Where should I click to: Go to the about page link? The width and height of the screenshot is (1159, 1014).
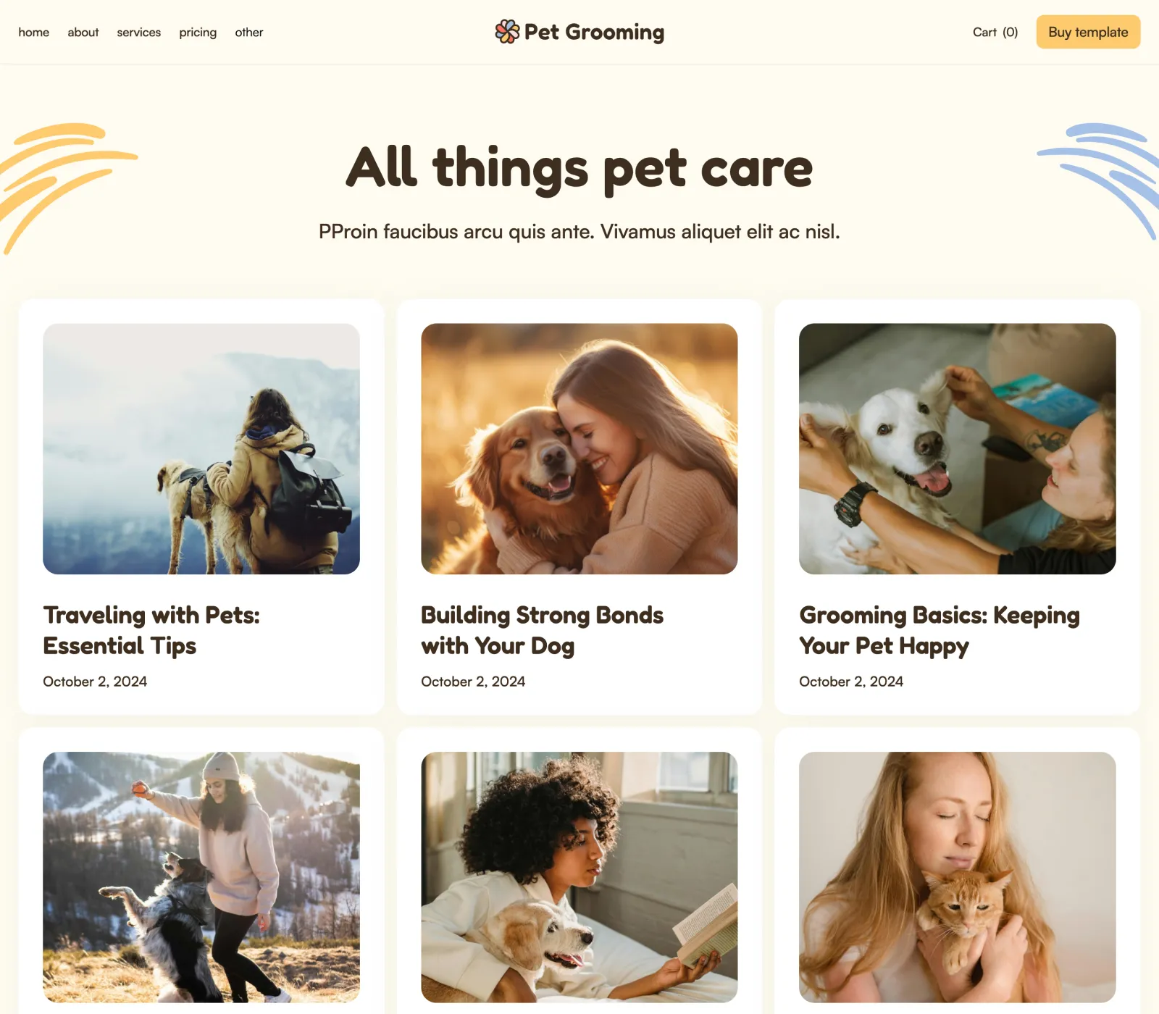pyautogui.click(x=83, y=32)
